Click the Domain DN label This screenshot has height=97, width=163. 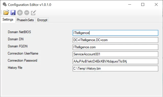point(16,39)
